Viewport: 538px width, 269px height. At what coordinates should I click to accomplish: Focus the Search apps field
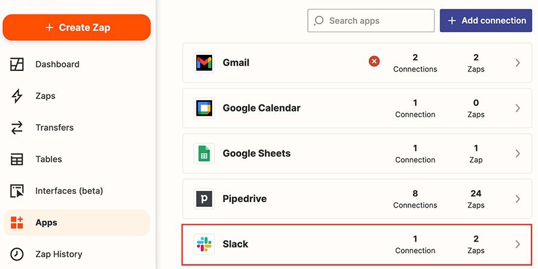pos(371,20)
